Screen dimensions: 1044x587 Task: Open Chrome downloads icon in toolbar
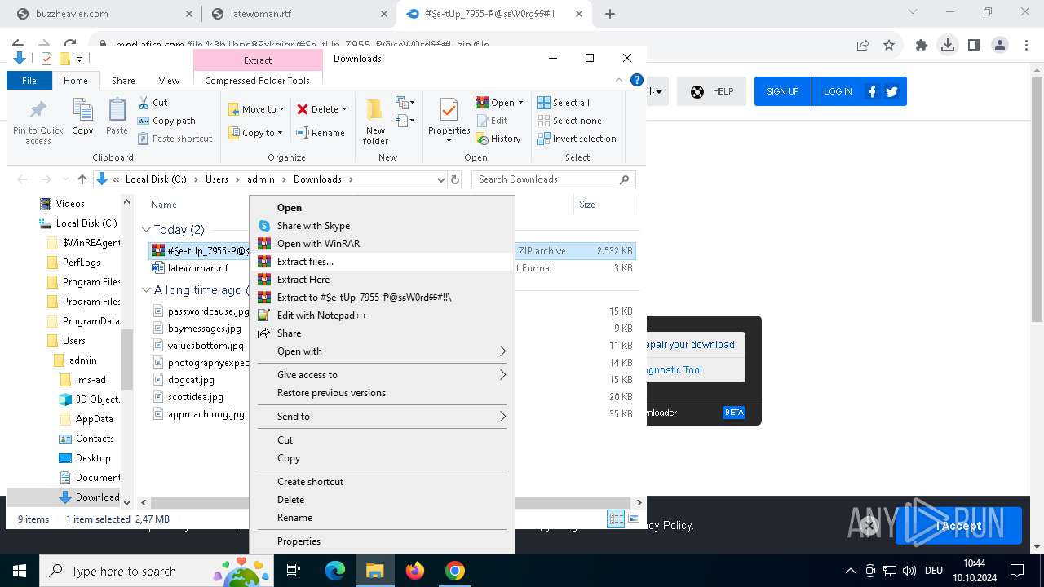(x=947, y=46)
